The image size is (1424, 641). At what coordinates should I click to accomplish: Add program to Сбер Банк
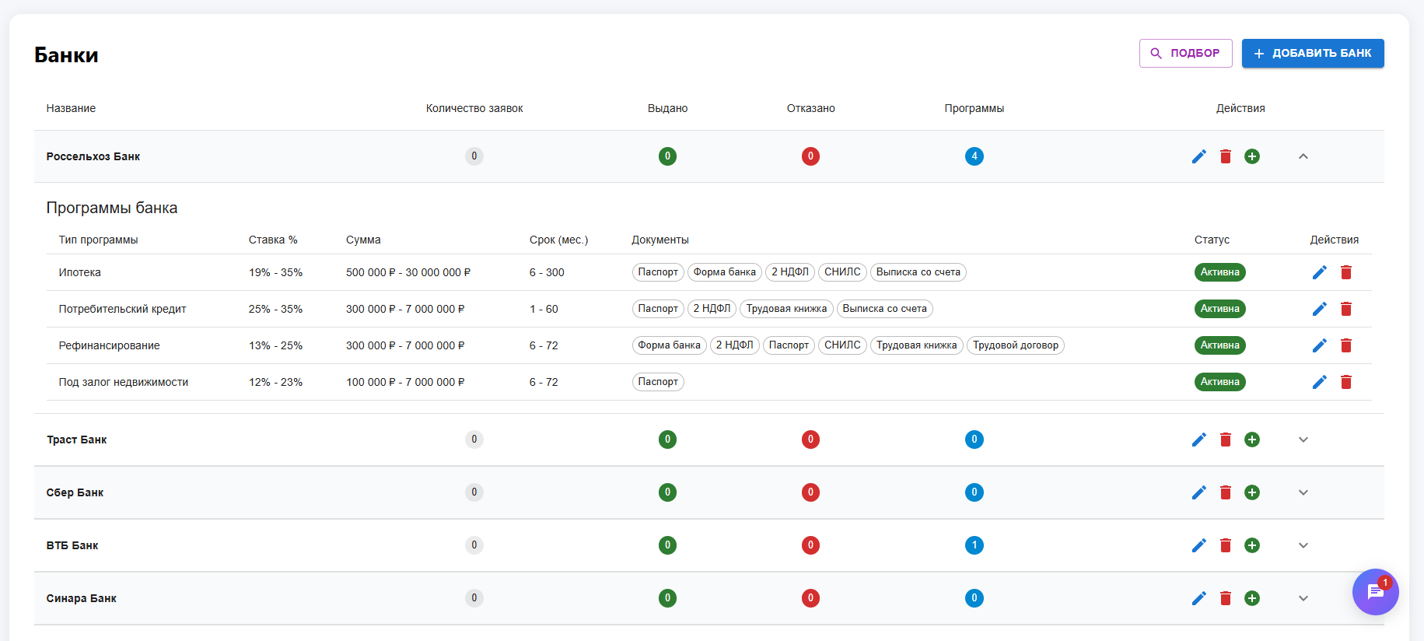click(x=1251, y=492)
